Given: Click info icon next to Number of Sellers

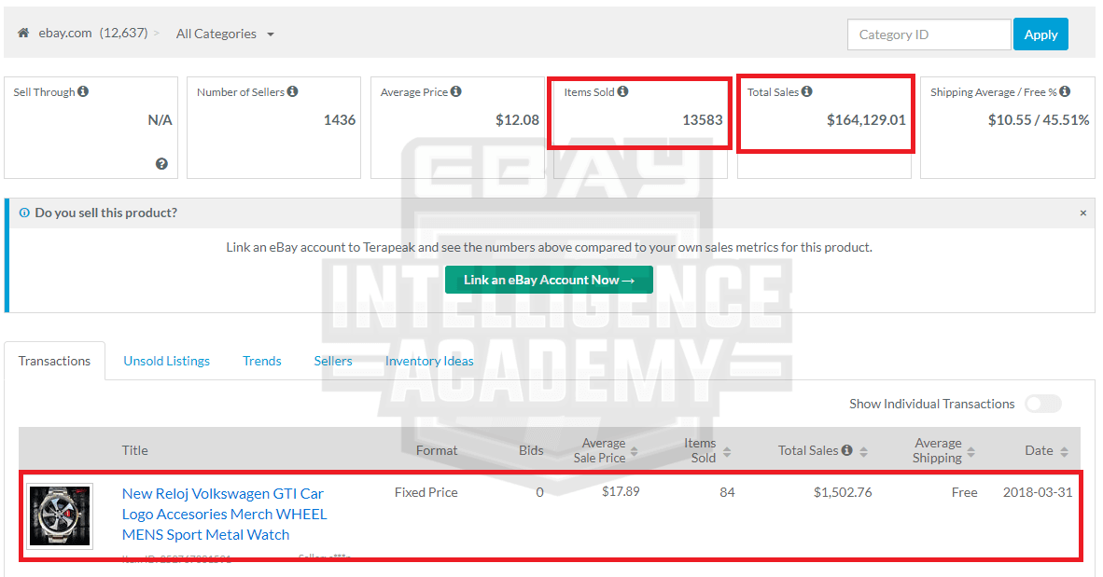Looking at the screenshot, I should point(292,91).
